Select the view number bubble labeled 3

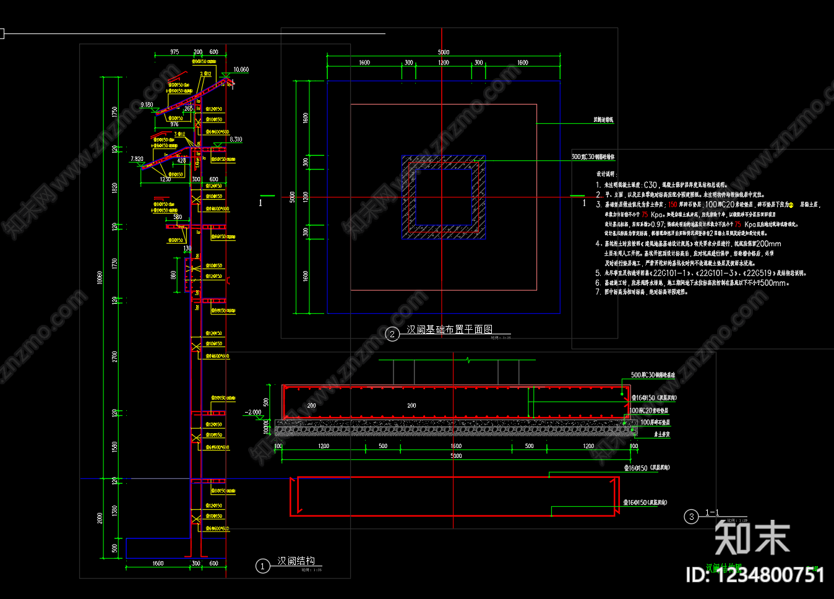(692, 517)
